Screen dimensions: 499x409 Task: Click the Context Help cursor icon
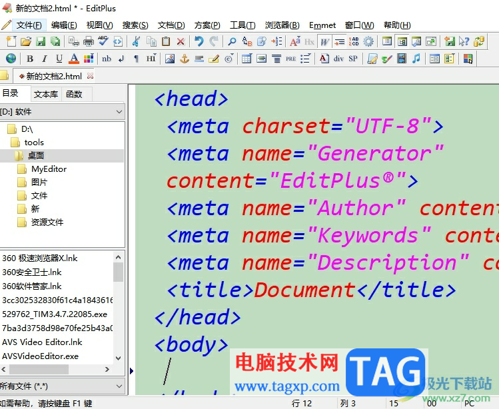pos(464,41)
